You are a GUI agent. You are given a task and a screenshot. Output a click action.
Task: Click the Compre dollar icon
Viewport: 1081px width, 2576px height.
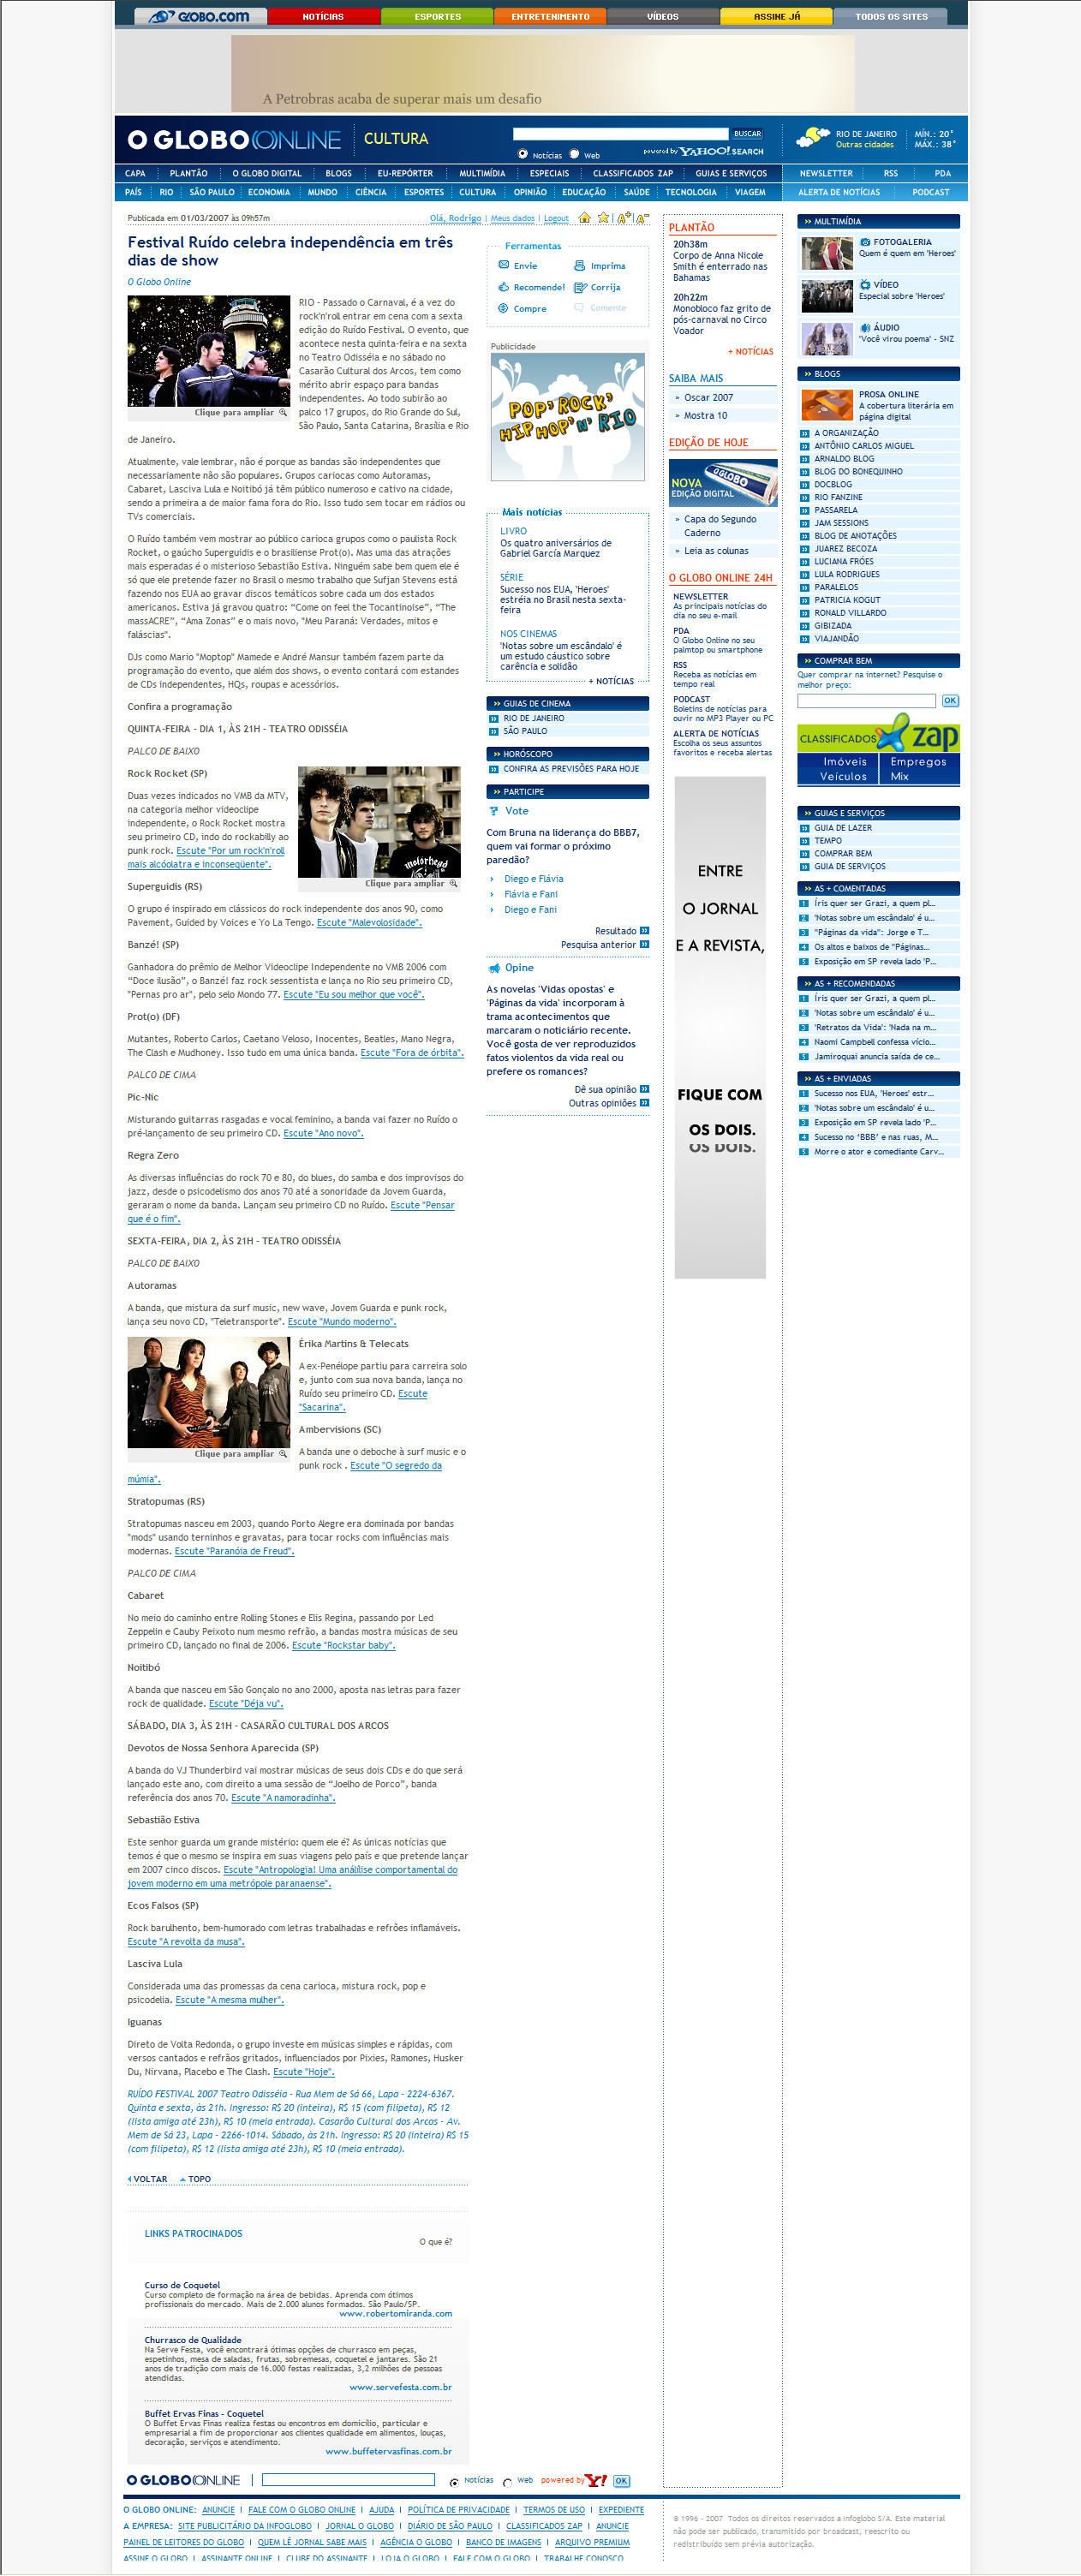pyautogui.click(x=504, y=308)
